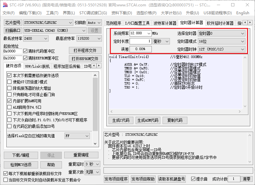This screenshot has width=255, height=185.
Task: Click the 定时长度 input field
Action: (140, 41)
